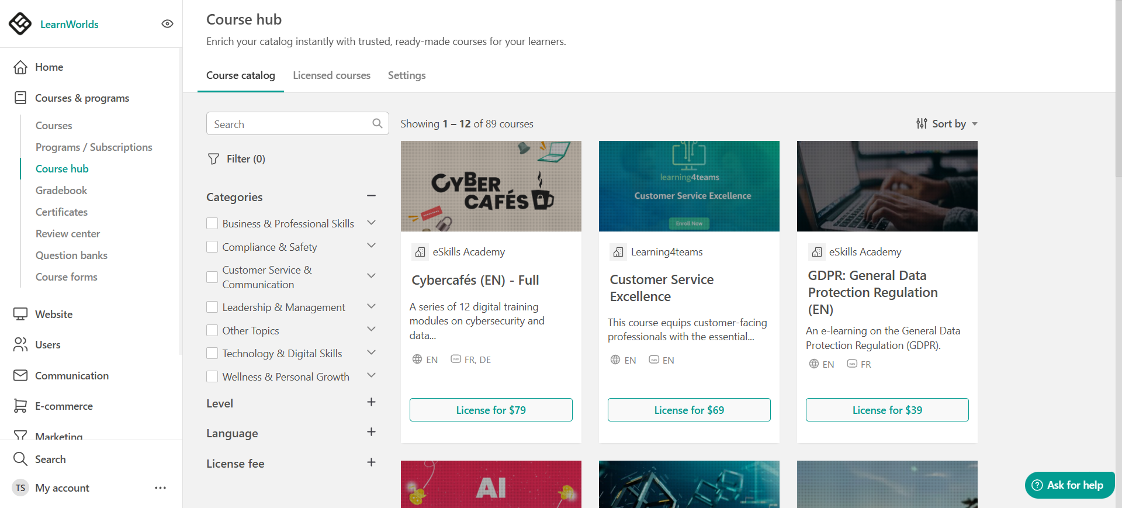Screen dimensions: 1122x508
Task: Click the provider icon on the GDPR card
Action: 816,252
